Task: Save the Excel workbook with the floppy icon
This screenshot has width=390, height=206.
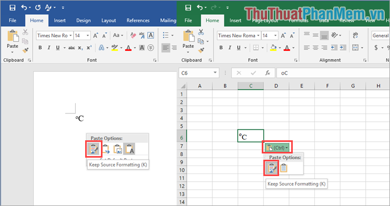Action: (x=188, y=8)
